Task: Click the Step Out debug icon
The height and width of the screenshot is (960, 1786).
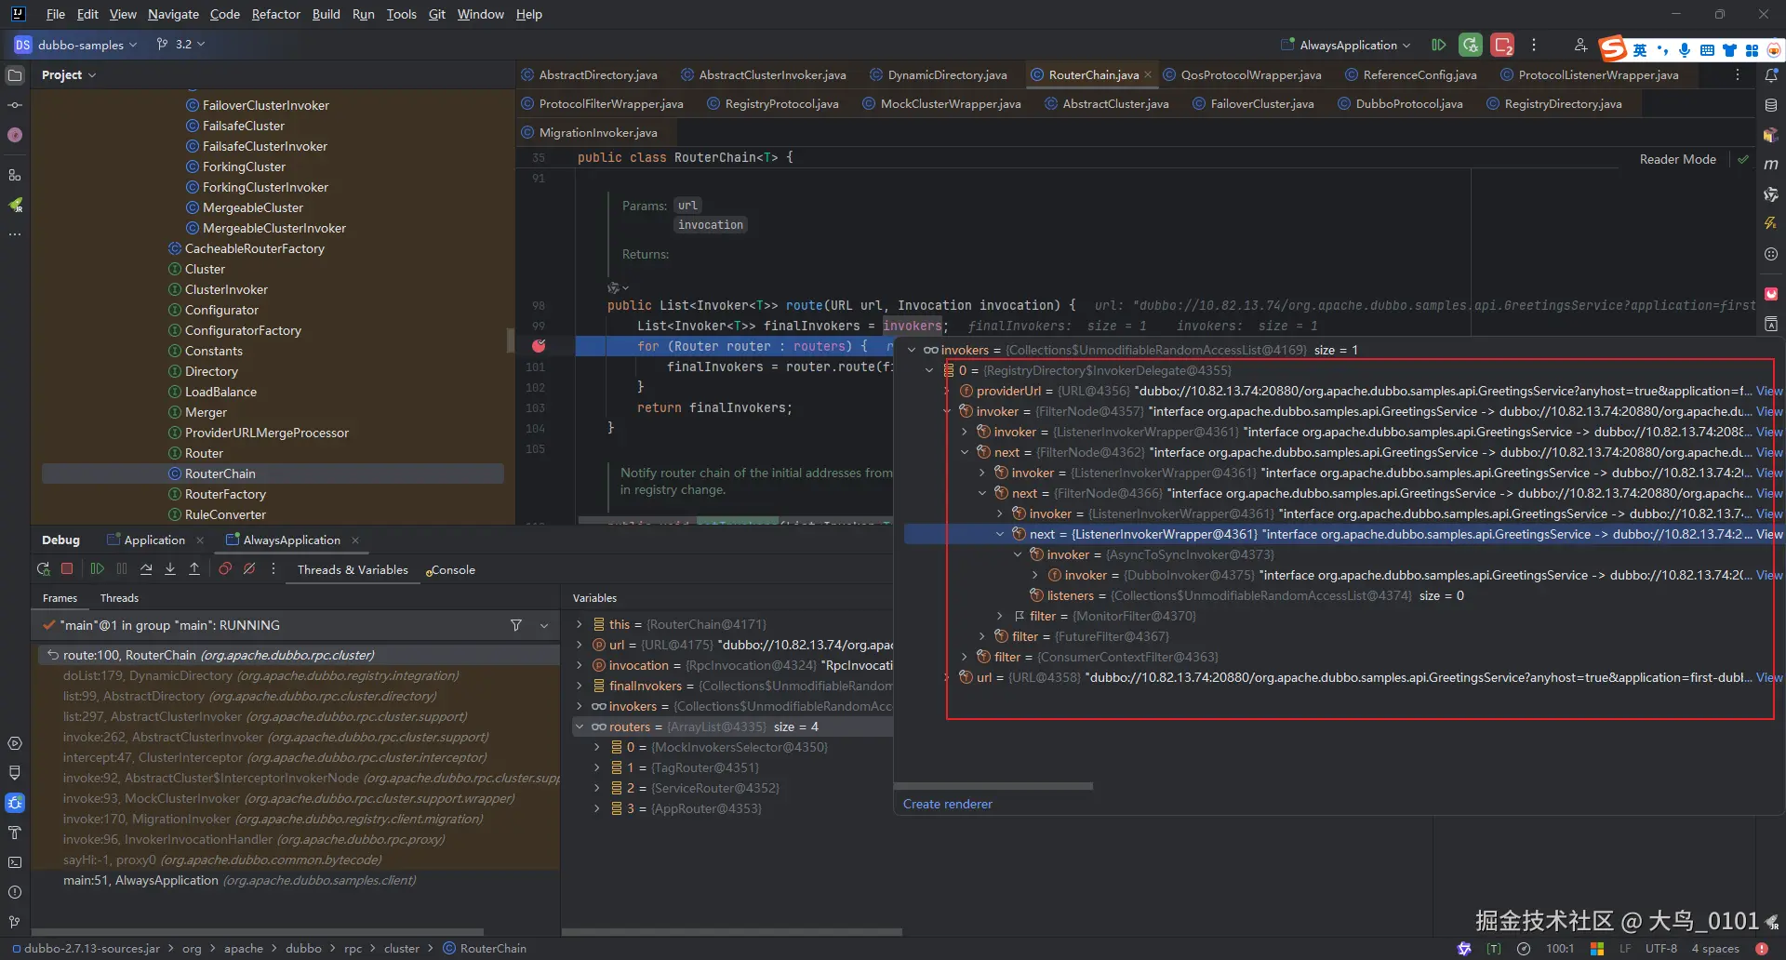Action: click(x=194, y=569)
